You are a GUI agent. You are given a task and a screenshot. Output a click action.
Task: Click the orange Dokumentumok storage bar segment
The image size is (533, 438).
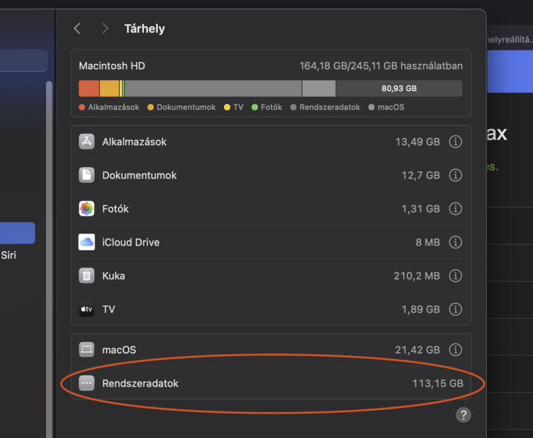tap(109, 89)
